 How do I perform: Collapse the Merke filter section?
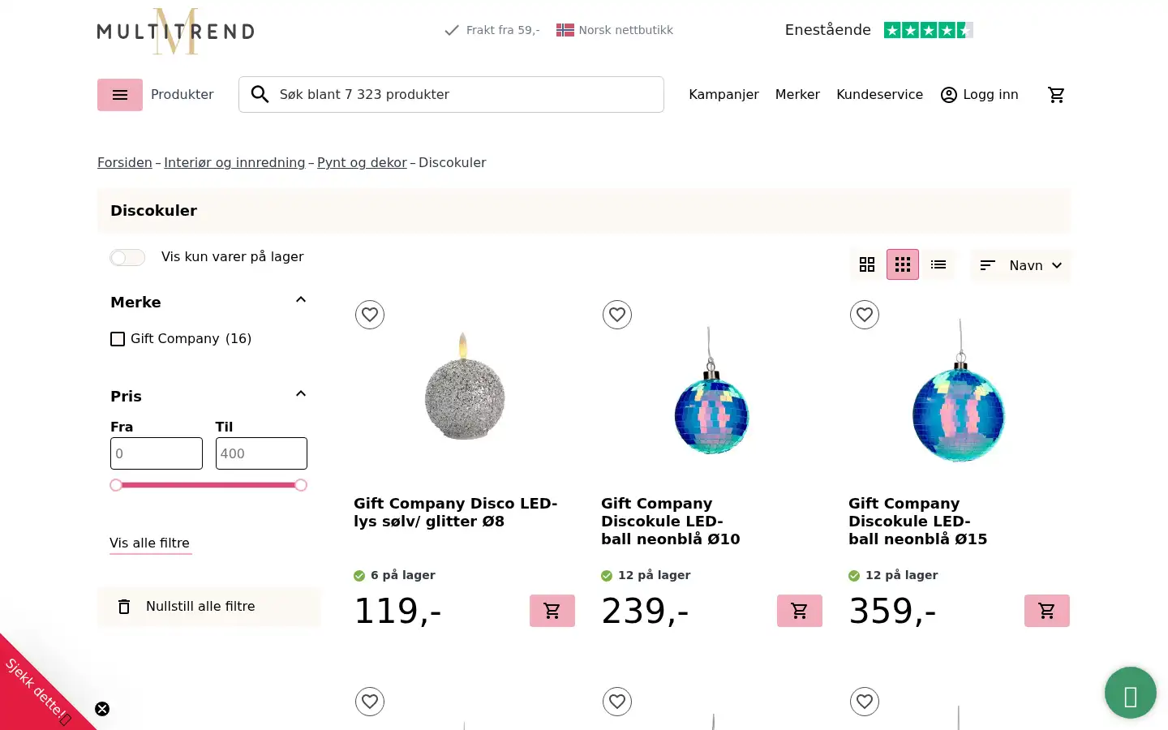pos(301,300)
